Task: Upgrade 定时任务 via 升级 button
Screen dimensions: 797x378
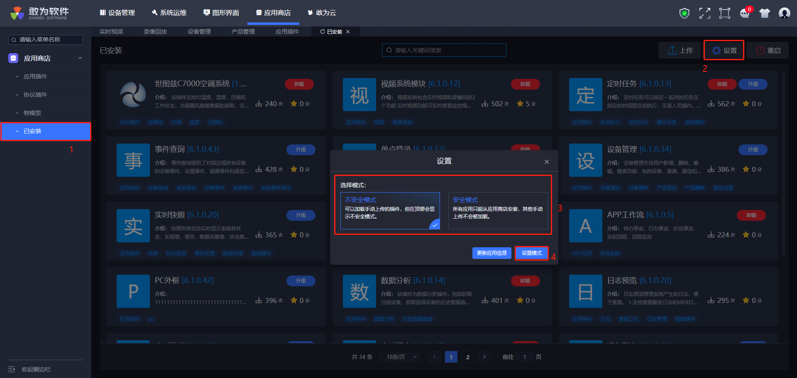Action: [x=753, y=84]
